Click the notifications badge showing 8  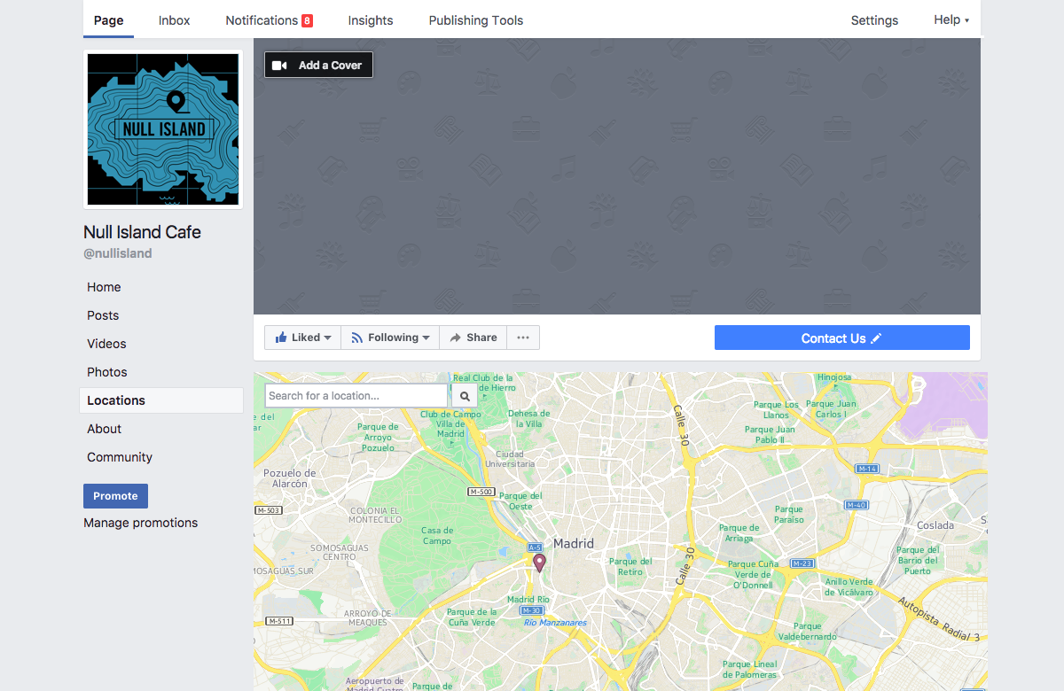pos(307,20)
